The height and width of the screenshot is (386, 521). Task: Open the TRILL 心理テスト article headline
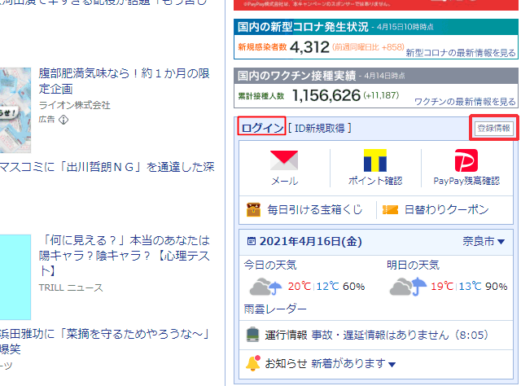pos(125,255)
